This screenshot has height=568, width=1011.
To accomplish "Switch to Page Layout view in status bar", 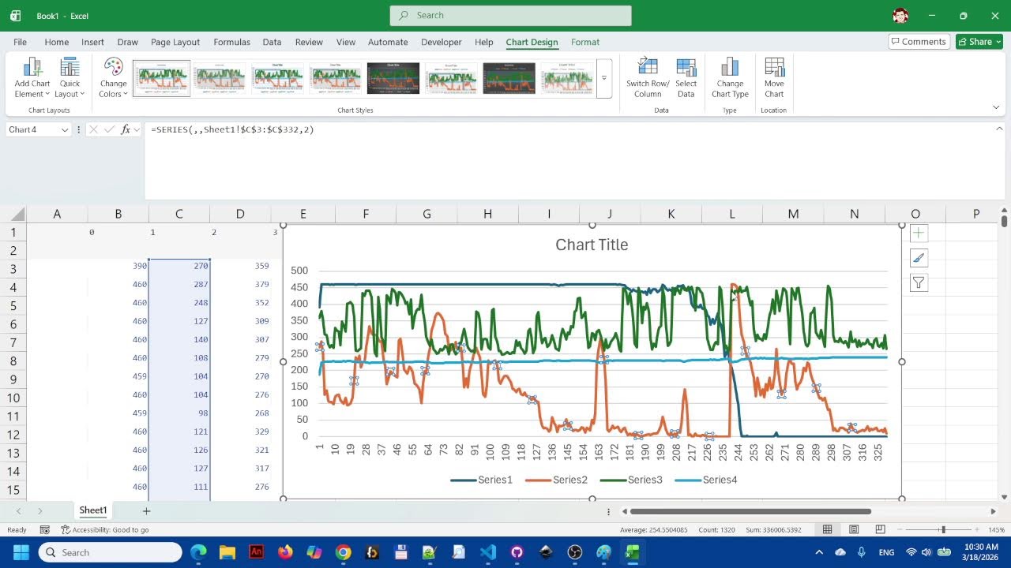I will coord(854,529).
